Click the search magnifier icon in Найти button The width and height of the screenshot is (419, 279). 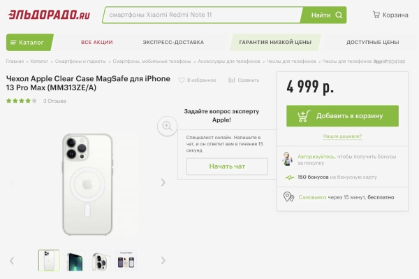click(x=339, y=15)
